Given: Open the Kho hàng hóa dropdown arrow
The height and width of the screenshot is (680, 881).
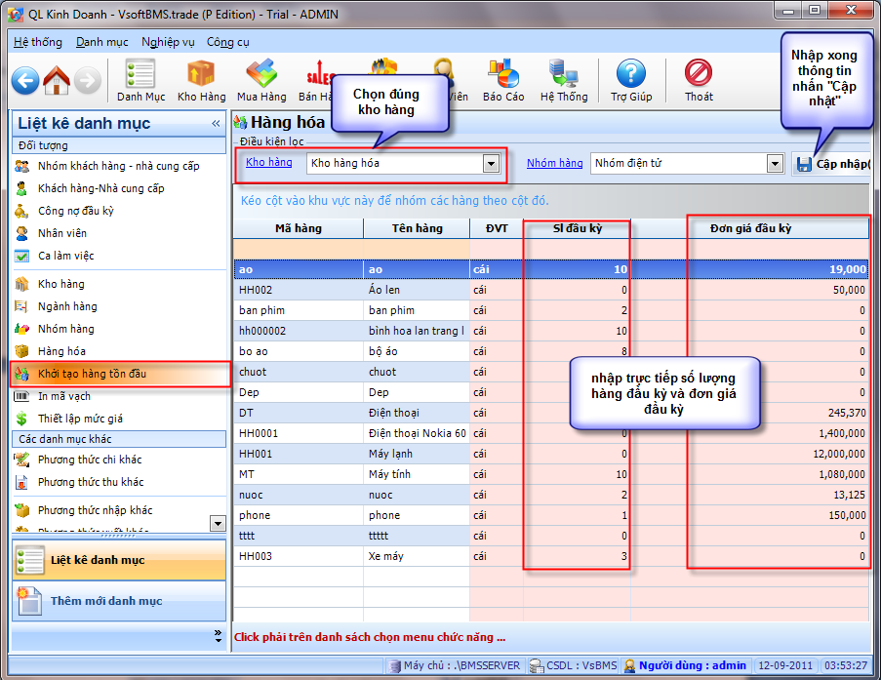Looking at the screenshot, I should (x=491, y=164).
